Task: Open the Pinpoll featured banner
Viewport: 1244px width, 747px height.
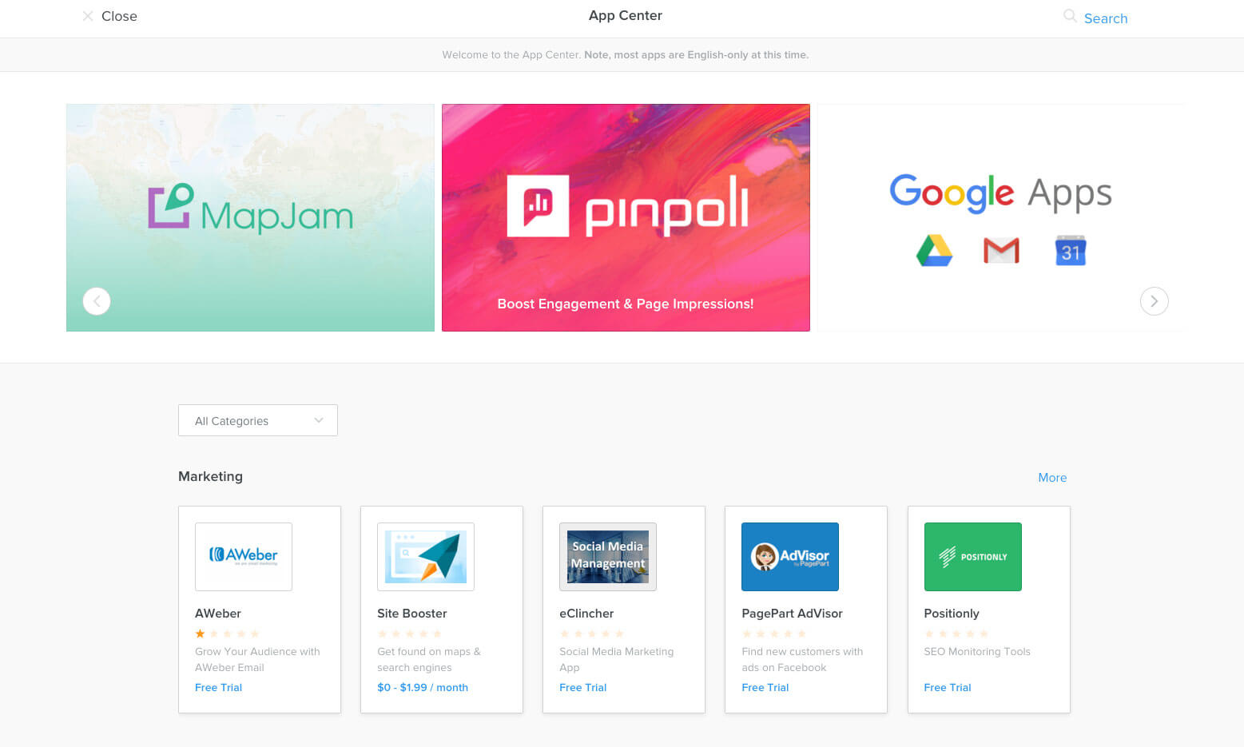Action: pyautogui.click(x=626, y=217)
